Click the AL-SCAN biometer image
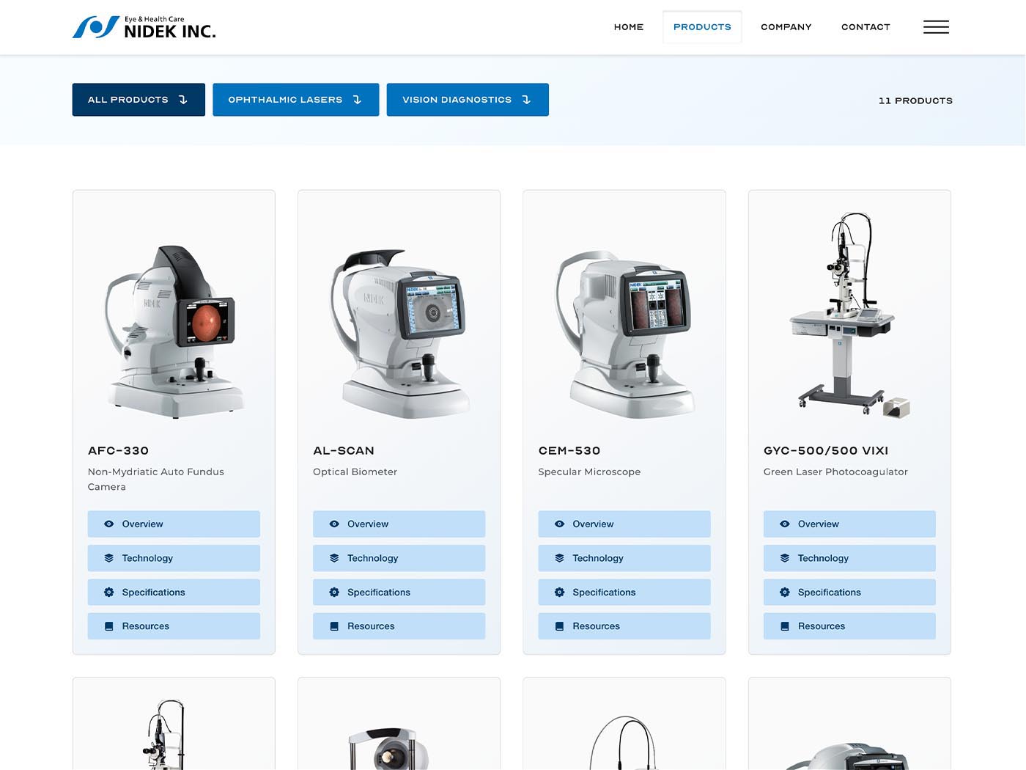Image resolution: width=1026 pixels, height=770 pixels. (400, 334)
